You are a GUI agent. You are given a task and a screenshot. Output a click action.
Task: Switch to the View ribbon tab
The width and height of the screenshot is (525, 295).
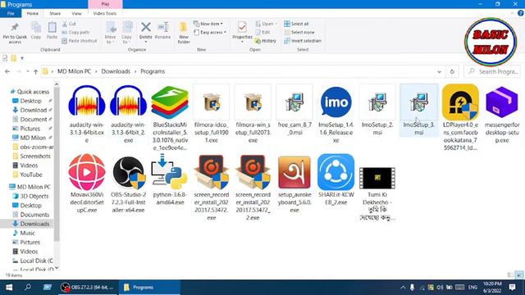tap(76, 13)
